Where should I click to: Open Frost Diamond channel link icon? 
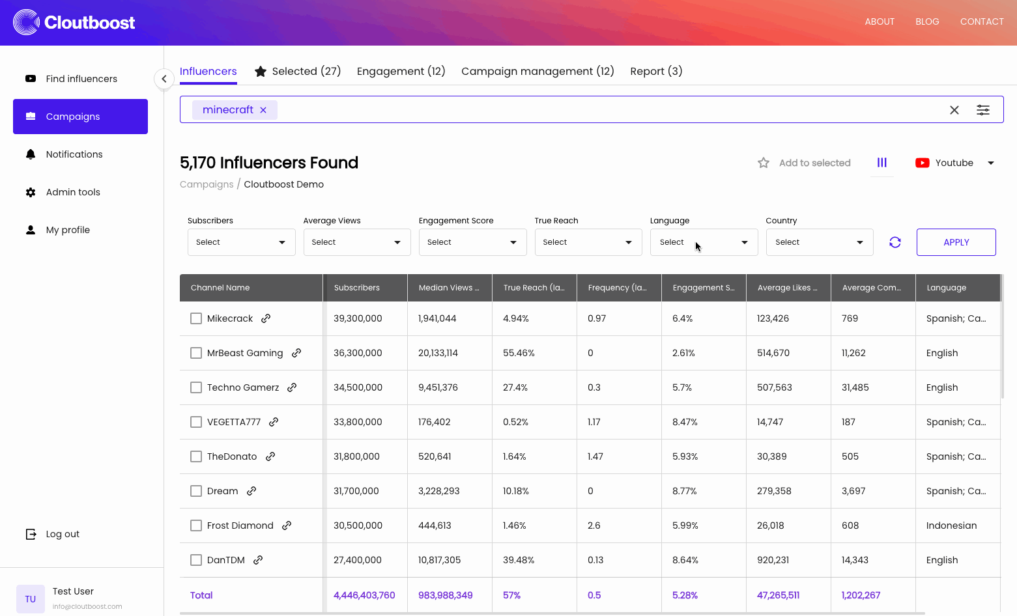coord(287,525)
